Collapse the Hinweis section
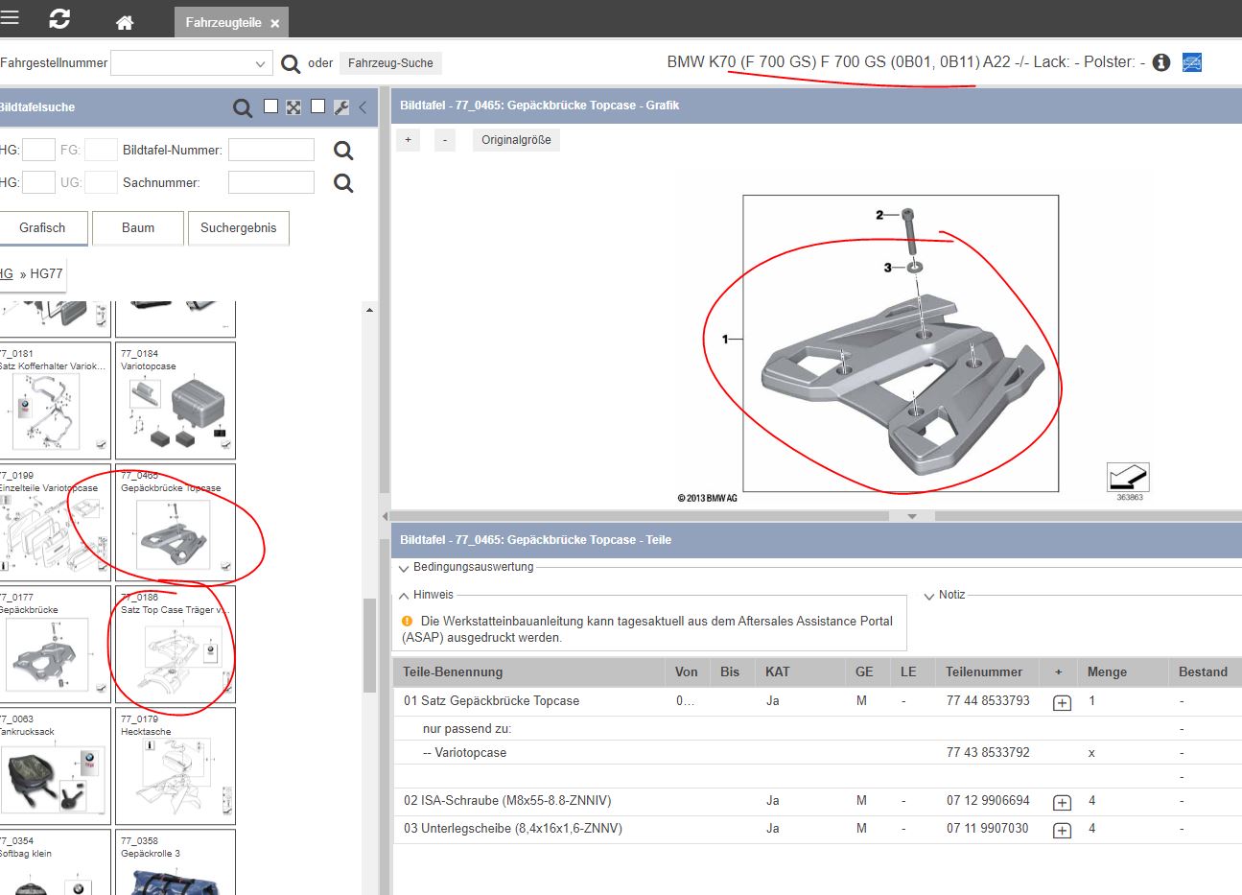 [404, 596]
